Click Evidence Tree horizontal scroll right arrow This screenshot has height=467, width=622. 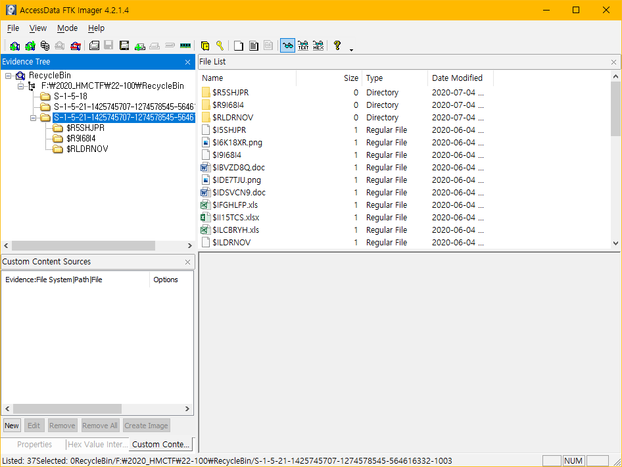coord(189,246)
